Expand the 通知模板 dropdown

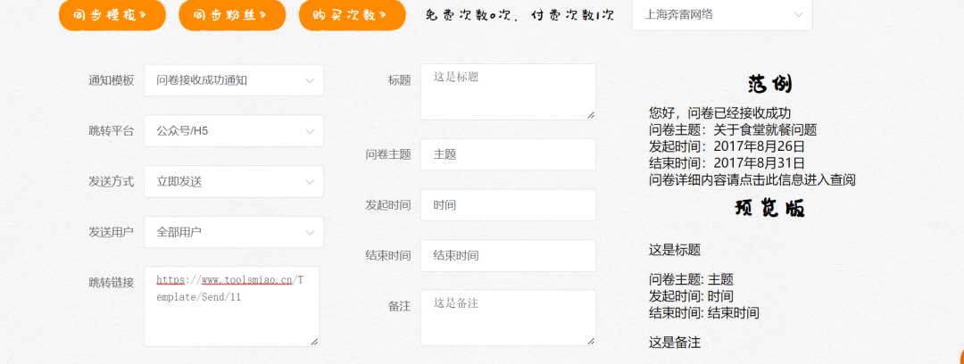coord(234,80)
